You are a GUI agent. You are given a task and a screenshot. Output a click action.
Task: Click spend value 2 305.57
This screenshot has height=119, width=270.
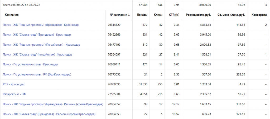[x=205, y=94]
